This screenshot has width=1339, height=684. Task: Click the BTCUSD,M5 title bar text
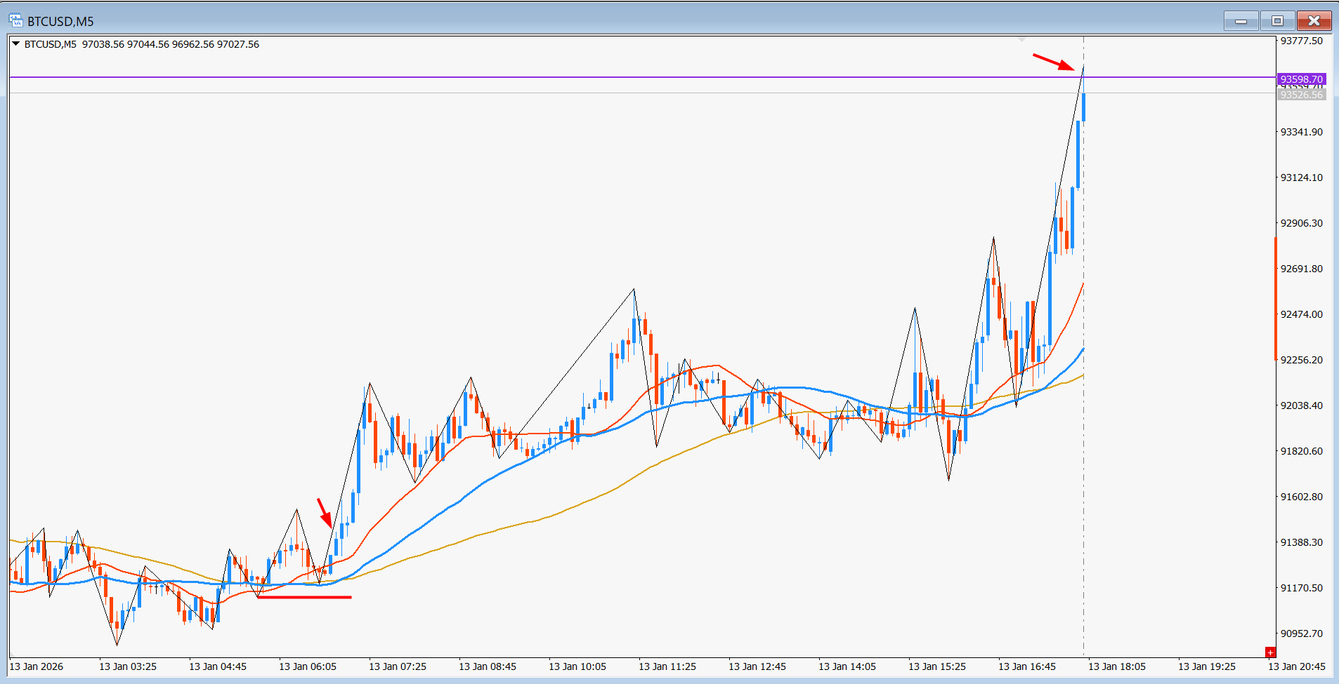point(60,21)
